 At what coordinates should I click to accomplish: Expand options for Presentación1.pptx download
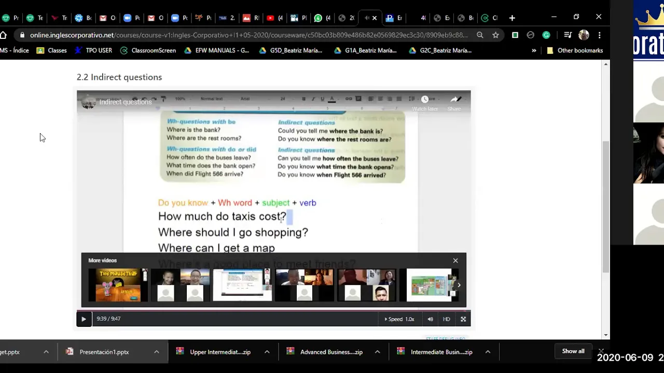(x=156, y=352)
